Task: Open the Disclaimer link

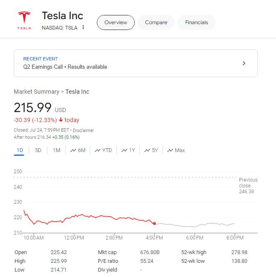Action: (x=84, y=130)
